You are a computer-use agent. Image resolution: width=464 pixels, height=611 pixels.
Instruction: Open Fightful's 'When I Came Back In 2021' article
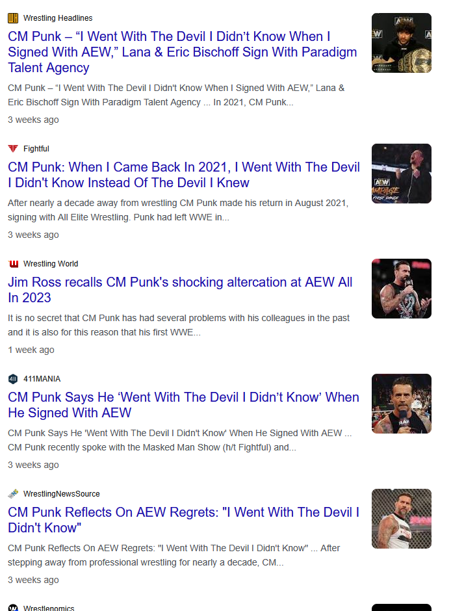point(183,175)
